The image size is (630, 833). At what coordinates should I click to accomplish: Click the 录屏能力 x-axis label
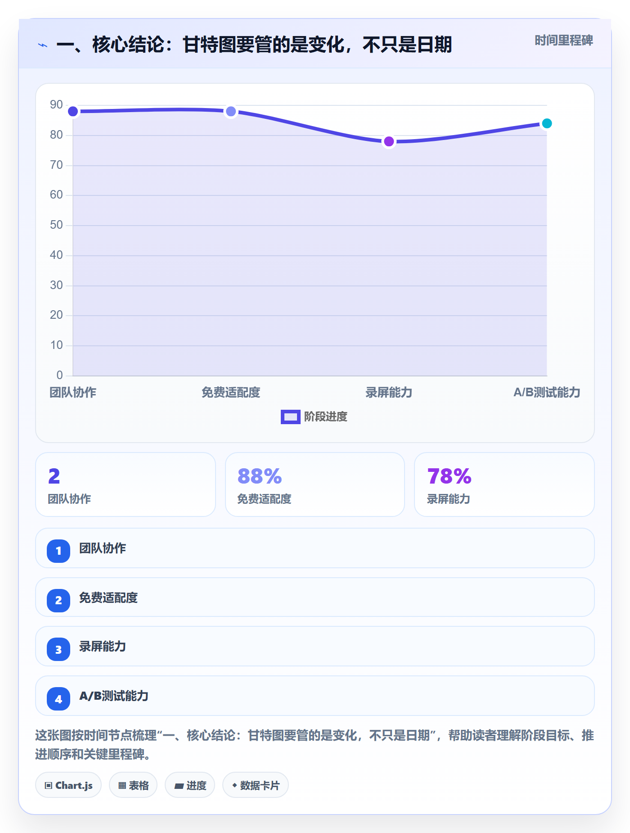click(389, 393)
